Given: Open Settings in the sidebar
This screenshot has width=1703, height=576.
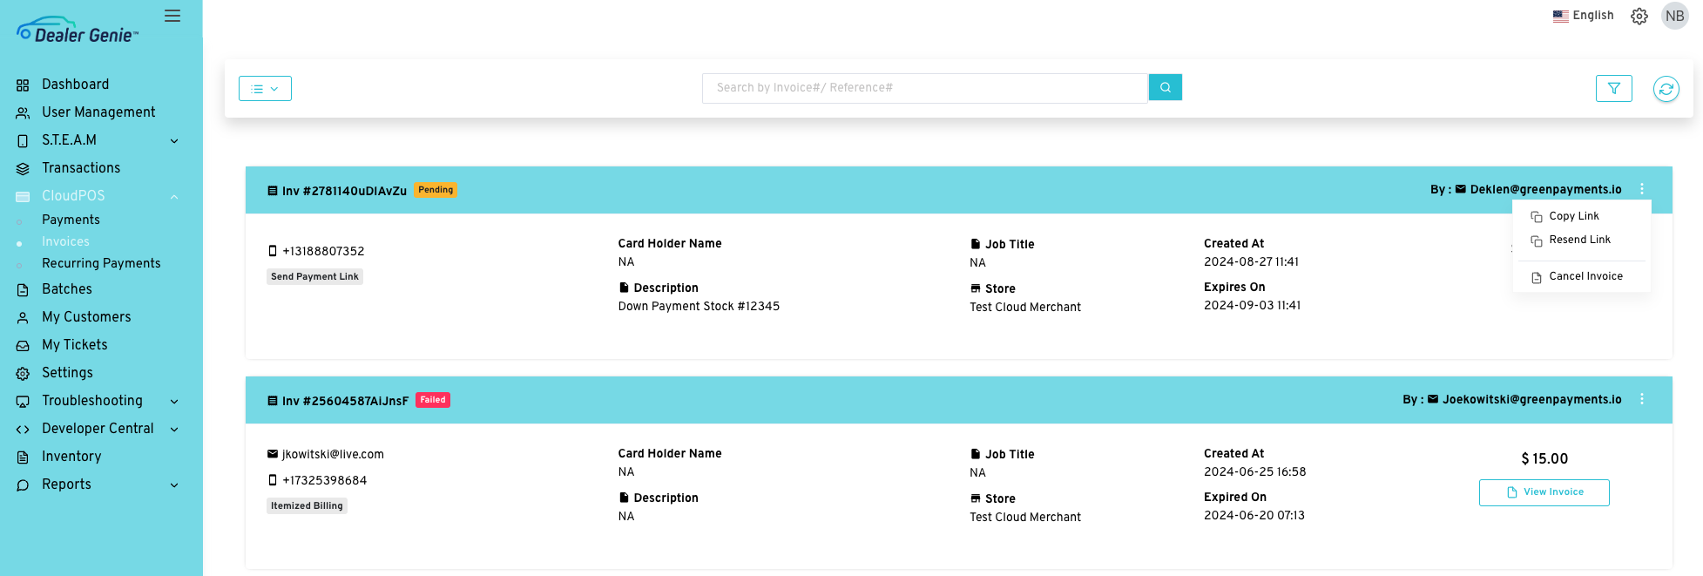Looking at the screenshot, I should (x=67, y=373).
